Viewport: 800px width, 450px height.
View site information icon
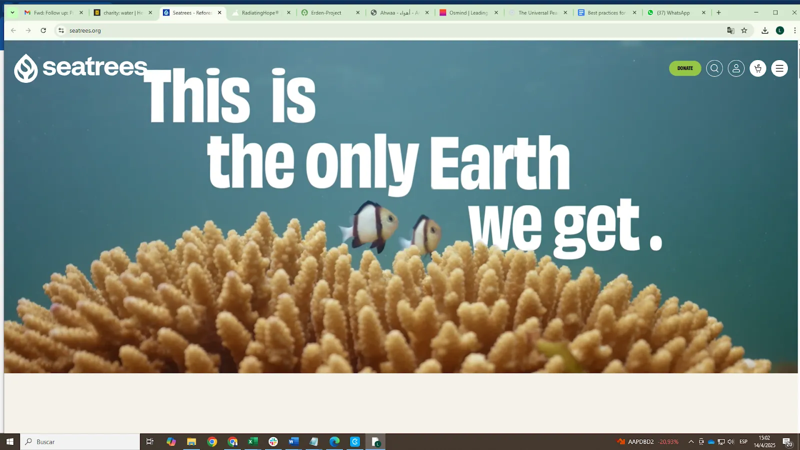pos(61,30)
